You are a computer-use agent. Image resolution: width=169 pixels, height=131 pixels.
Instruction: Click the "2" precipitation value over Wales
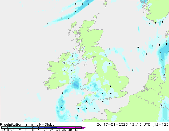coord(95,86)
